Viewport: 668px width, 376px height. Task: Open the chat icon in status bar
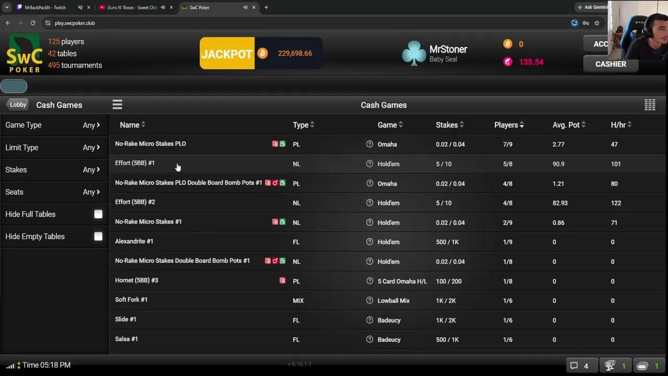[x=574, y=366]
